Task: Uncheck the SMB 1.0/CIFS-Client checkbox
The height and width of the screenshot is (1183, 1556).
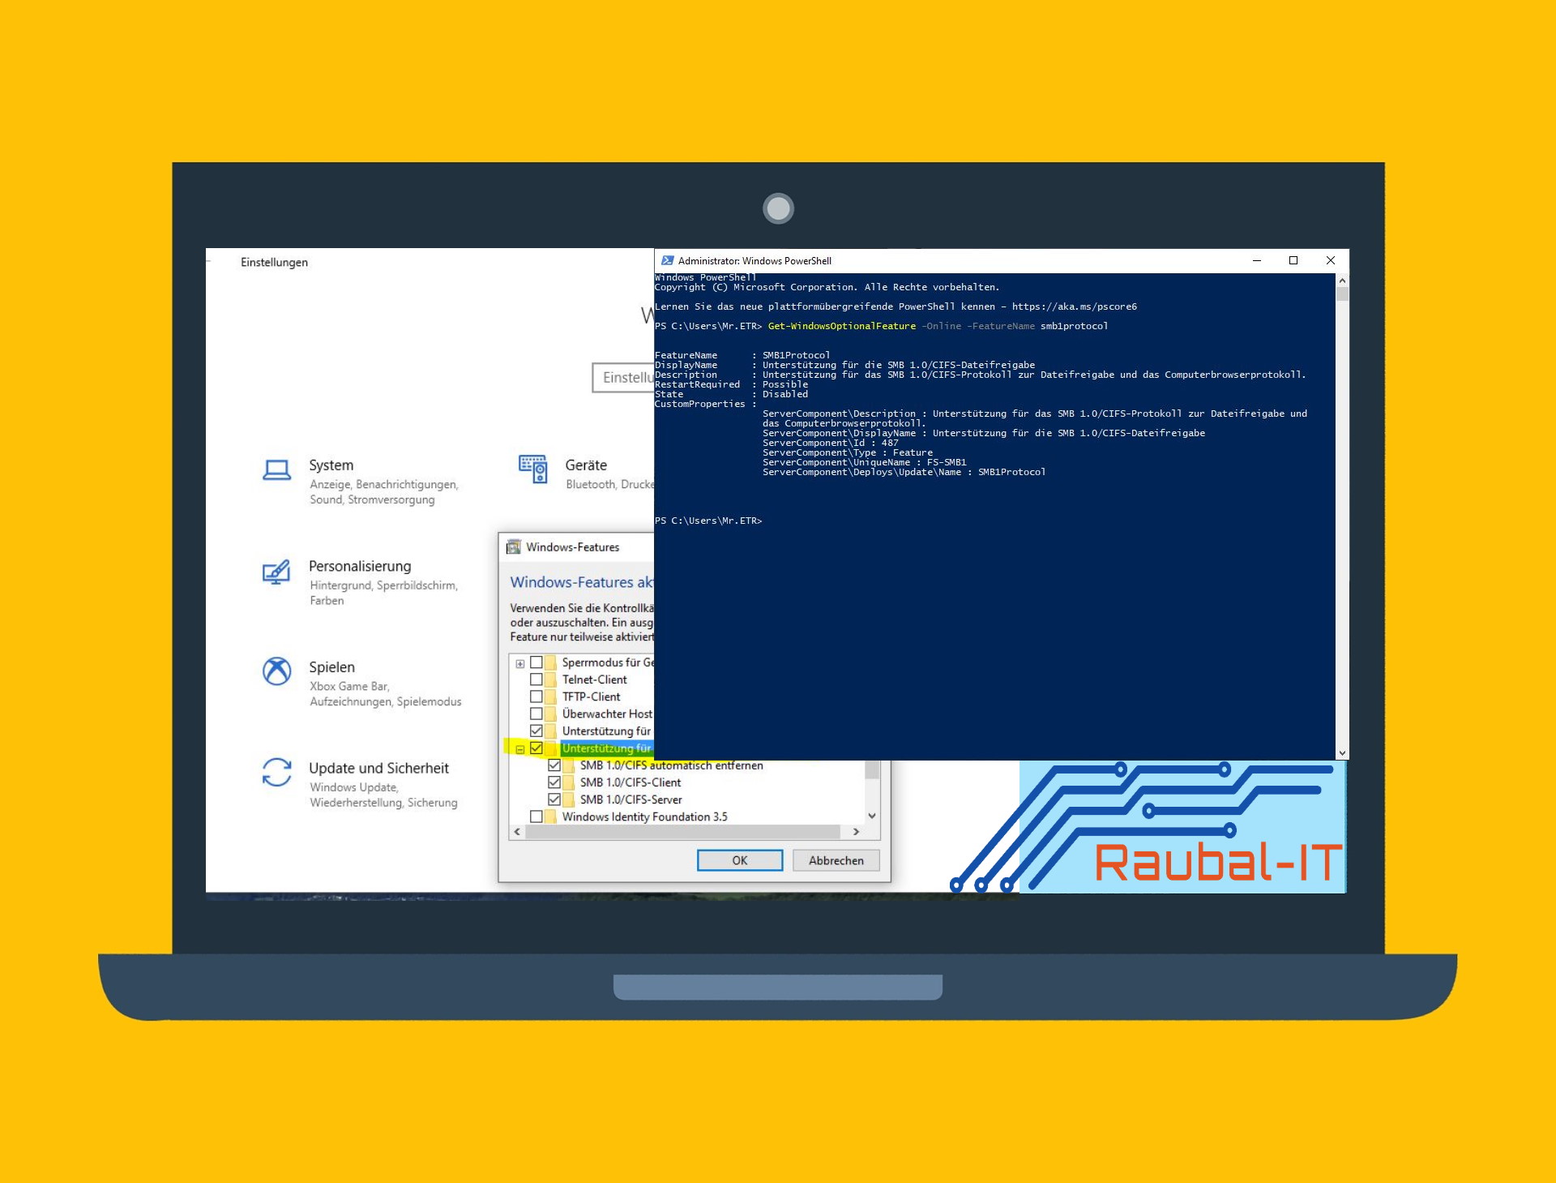Action: tap(554, 782)
